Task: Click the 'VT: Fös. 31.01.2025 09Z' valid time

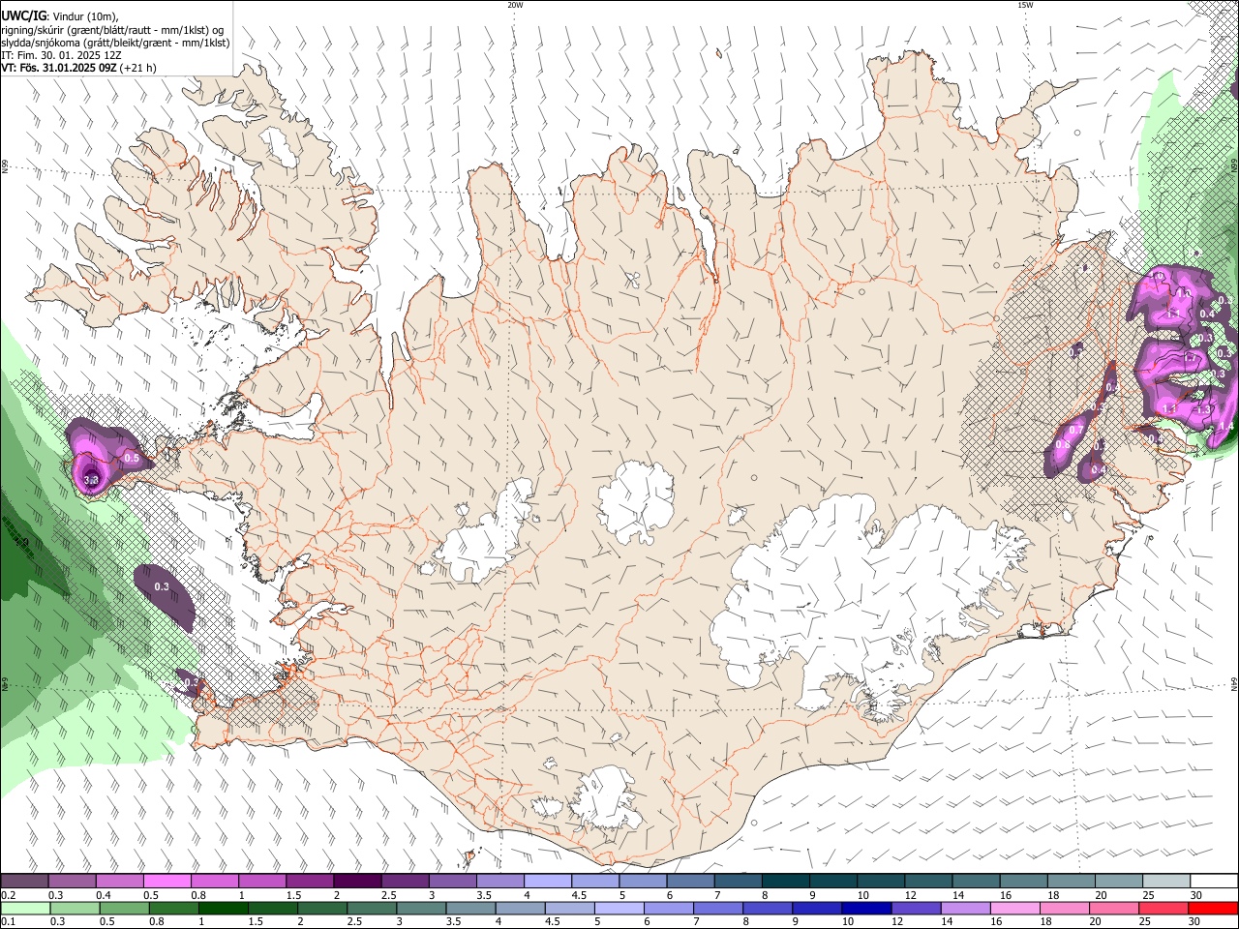Action: point(59,68)
